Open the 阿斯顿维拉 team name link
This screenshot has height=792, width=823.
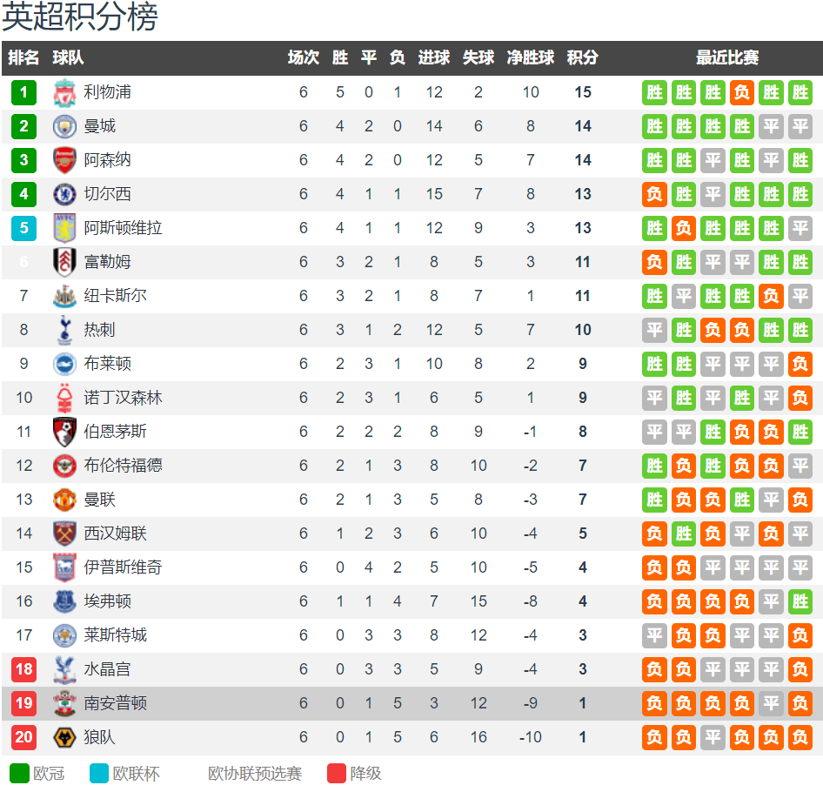(x=123, y=228)
